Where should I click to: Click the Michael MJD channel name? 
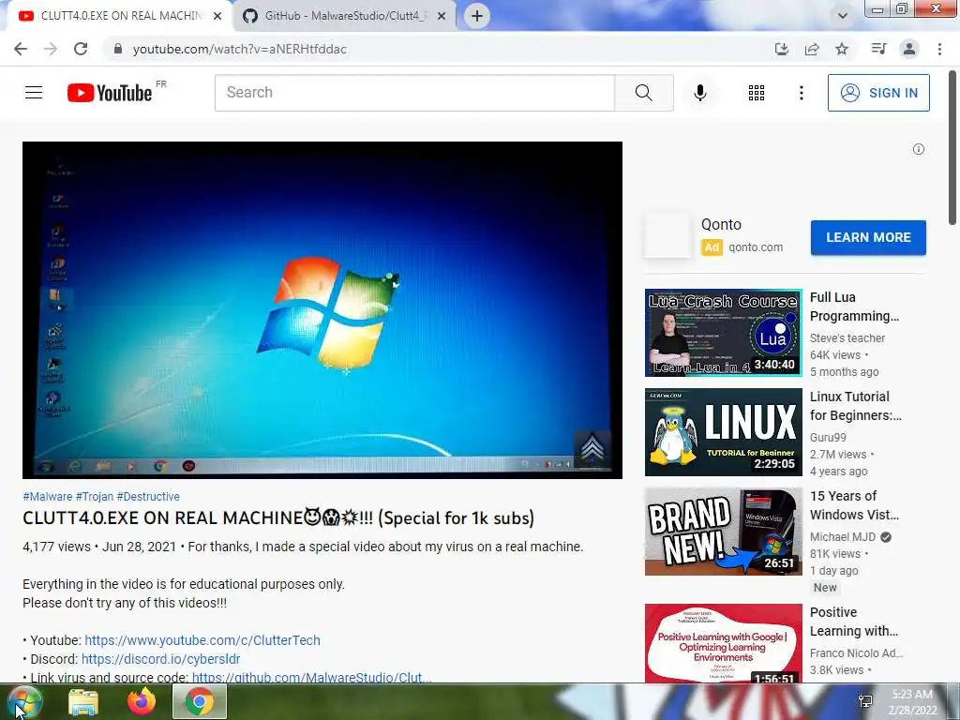[x=843, y=537]
